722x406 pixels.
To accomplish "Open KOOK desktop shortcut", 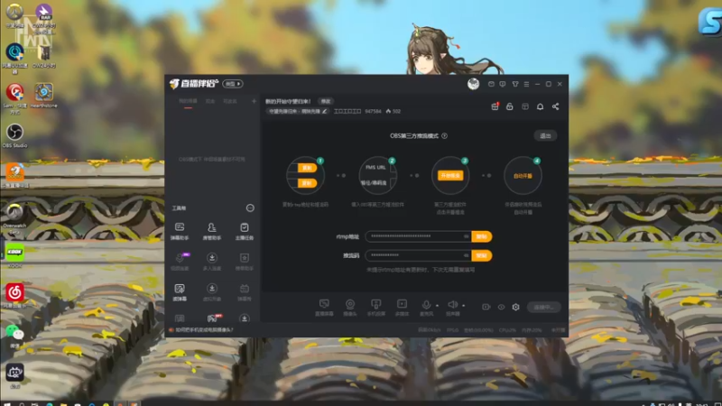I will [14, 256].
